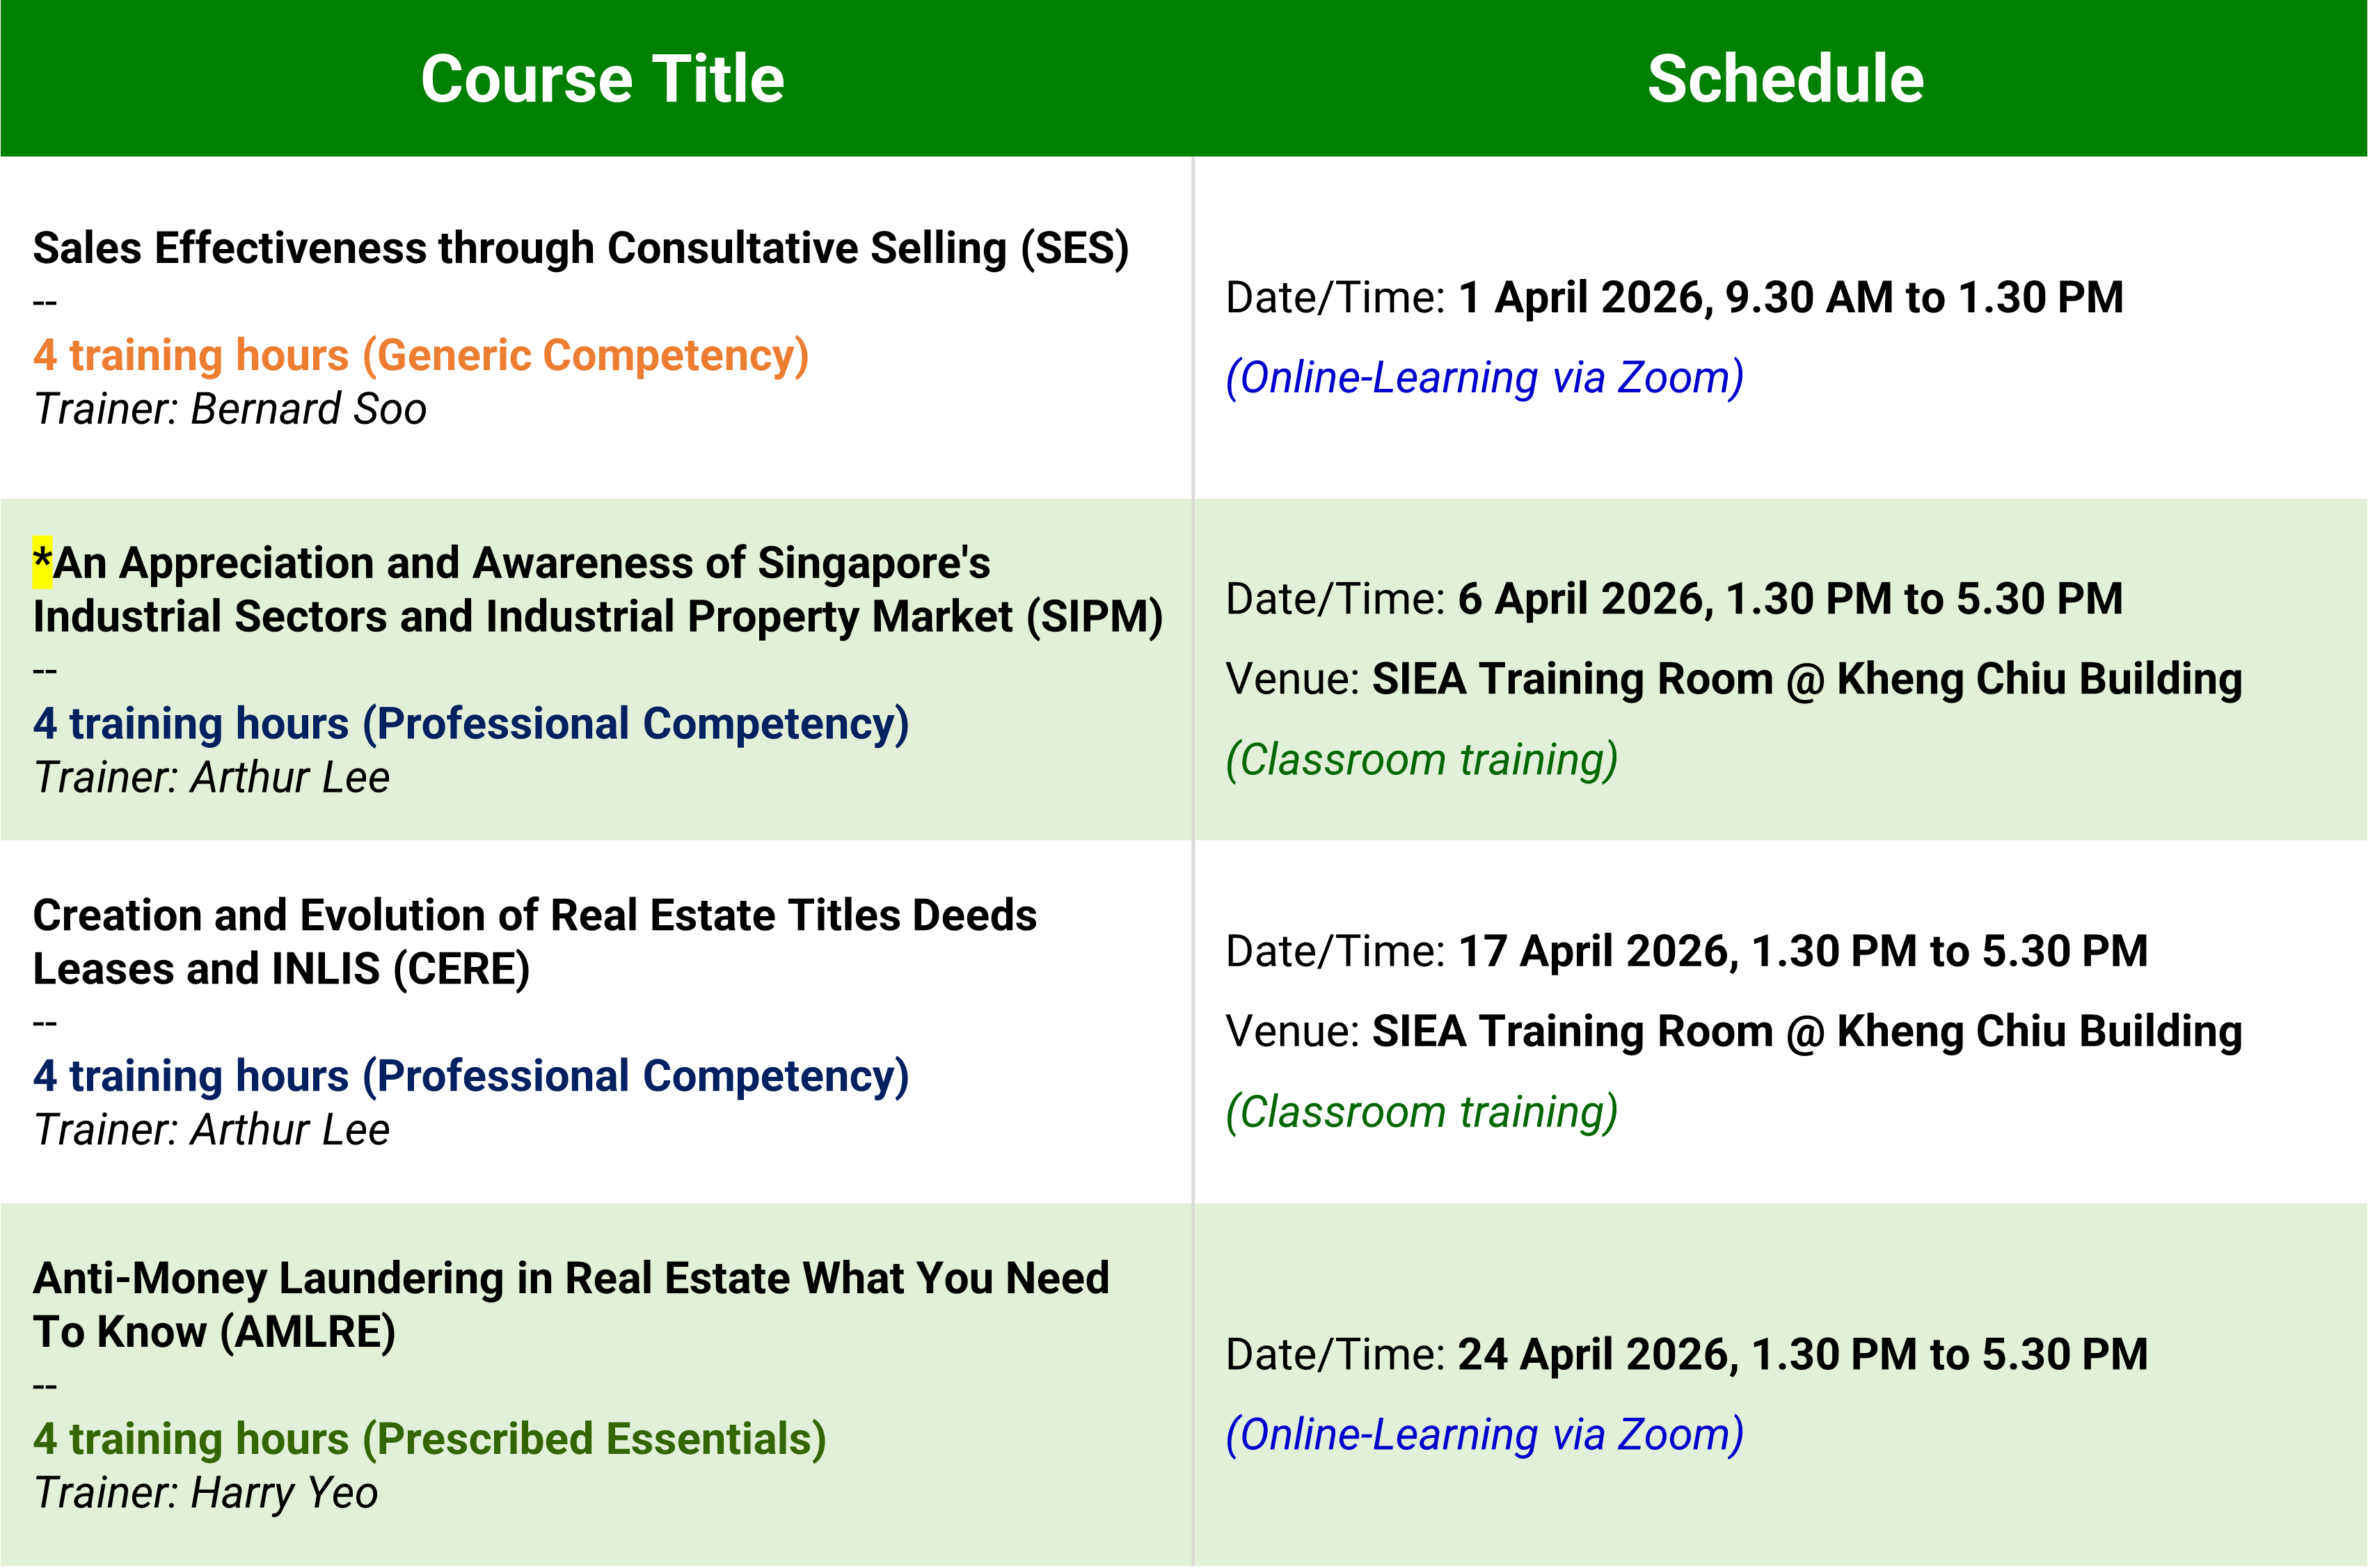Click the green Prescribed Essentials training hours
The height and width of the screenshot is (1568, 2368).
(430, 1439)
